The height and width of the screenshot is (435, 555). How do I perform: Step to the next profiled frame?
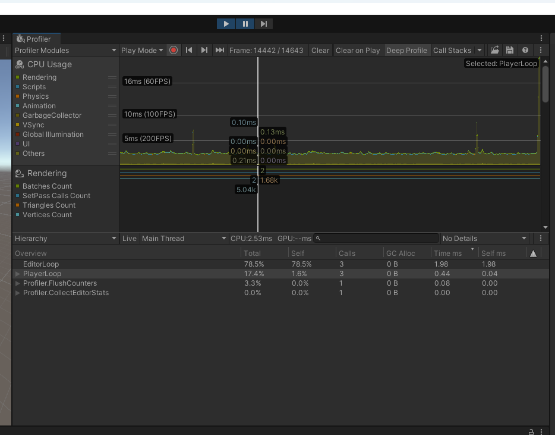pos(204,50)
